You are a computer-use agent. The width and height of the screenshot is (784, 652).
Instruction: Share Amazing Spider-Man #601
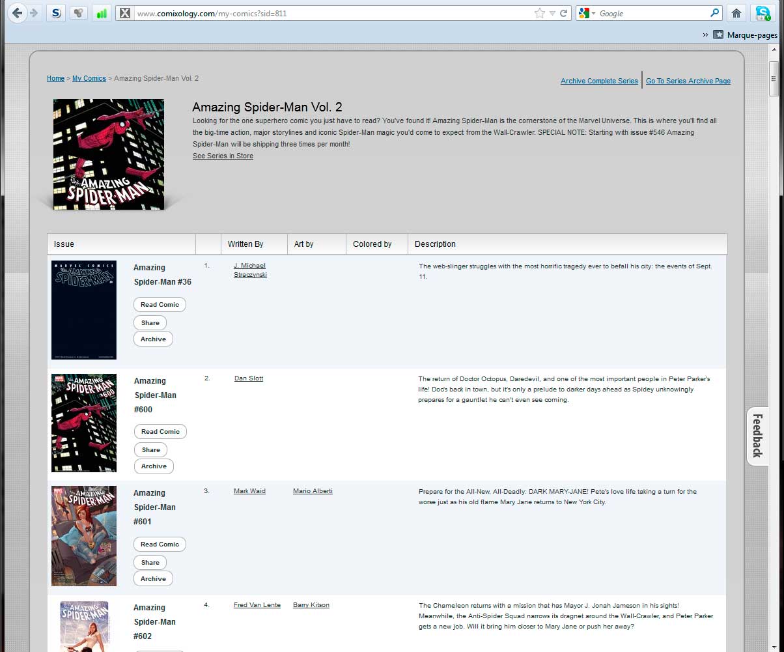tap(150, 563)
